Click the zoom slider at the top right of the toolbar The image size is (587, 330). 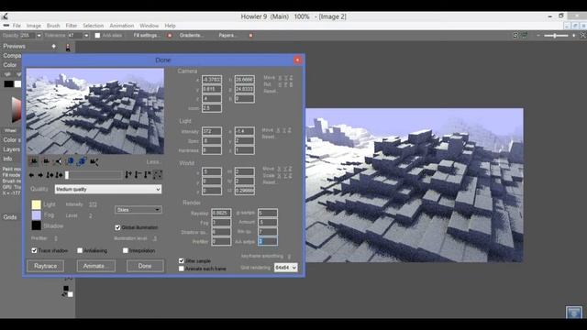click(555, 36)
